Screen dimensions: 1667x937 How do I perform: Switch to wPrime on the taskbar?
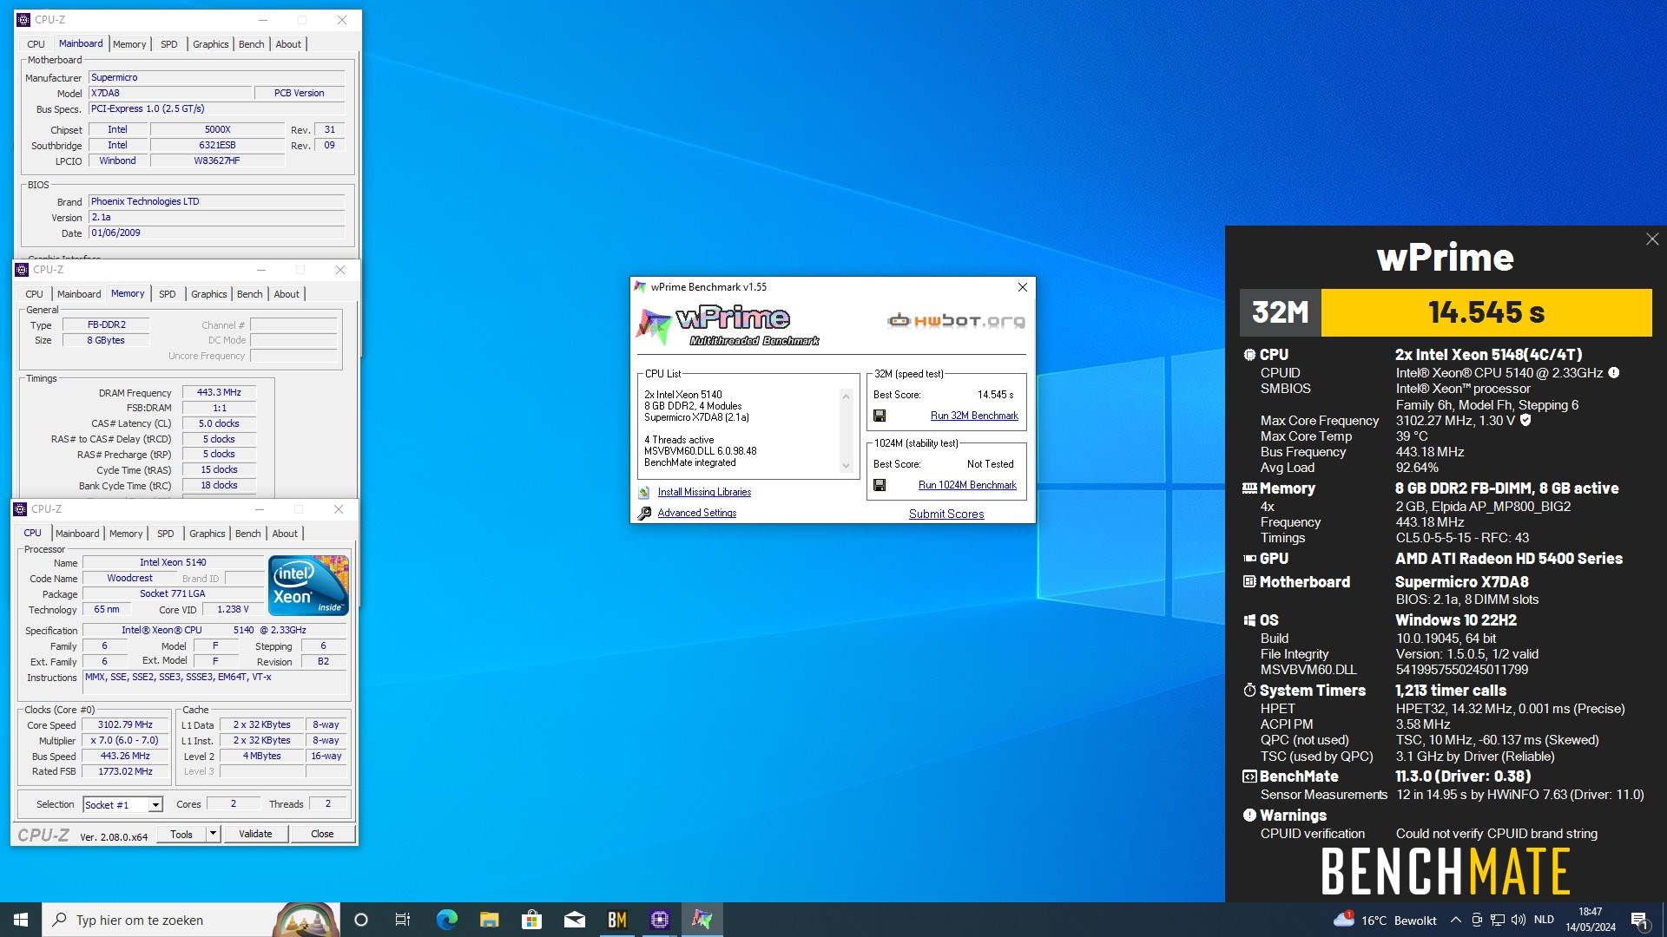(702, 920)
